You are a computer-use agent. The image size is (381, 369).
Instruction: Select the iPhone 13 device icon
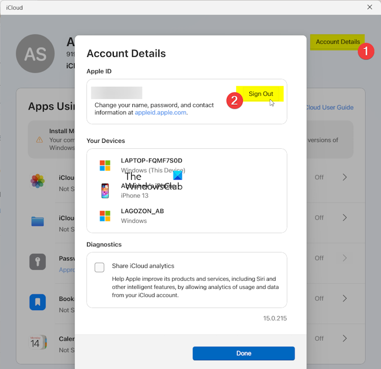click(x=105, y=191)
